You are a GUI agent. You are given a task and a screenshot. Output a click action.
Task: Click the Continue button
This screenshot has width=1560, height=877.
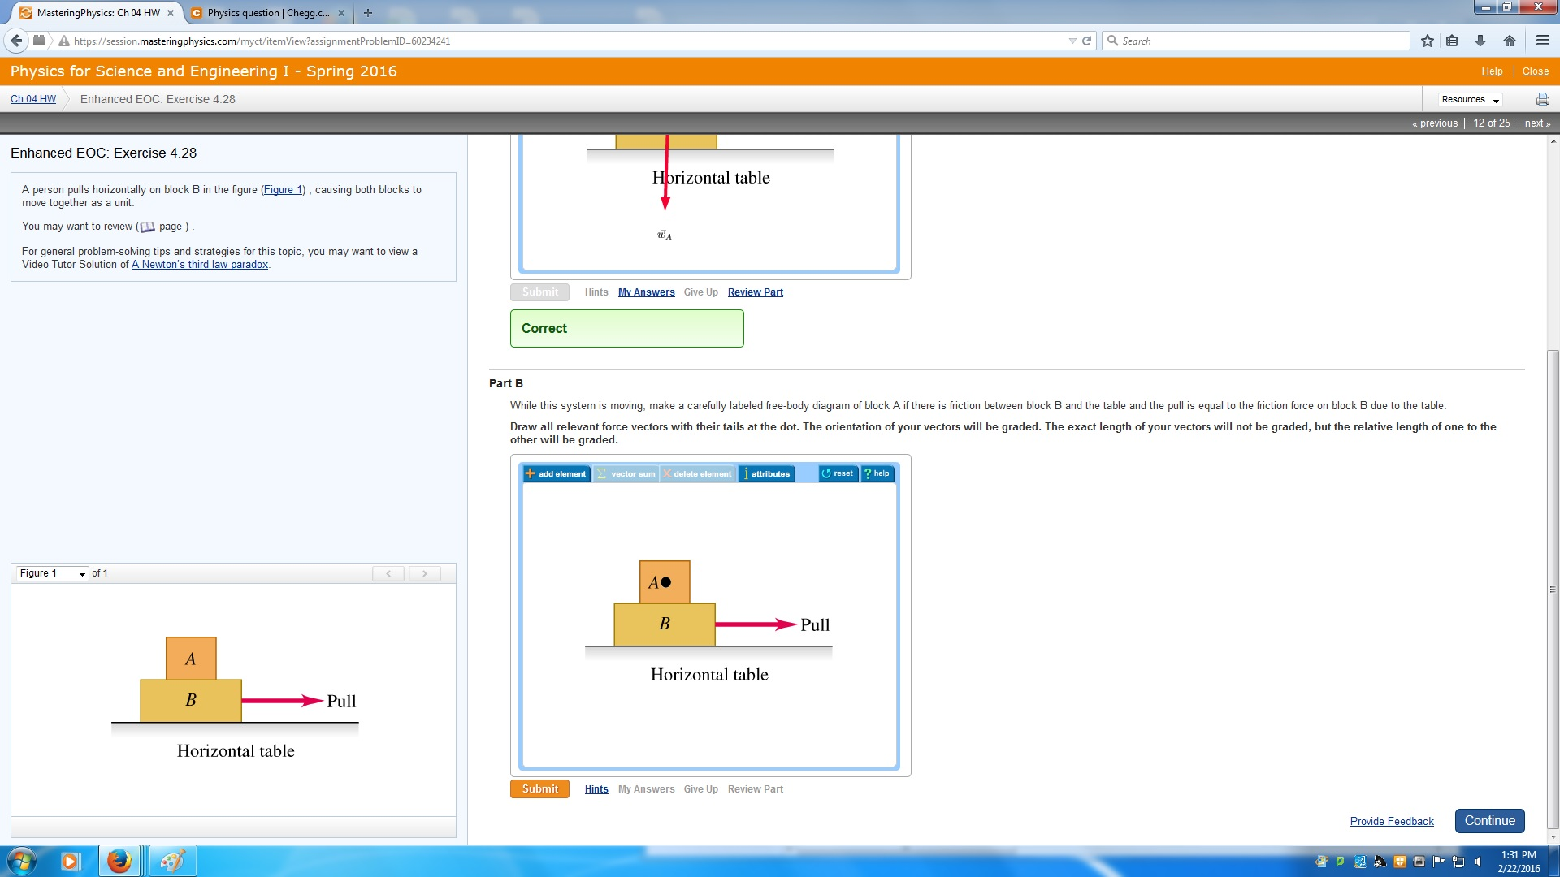tap(1489, 821)
